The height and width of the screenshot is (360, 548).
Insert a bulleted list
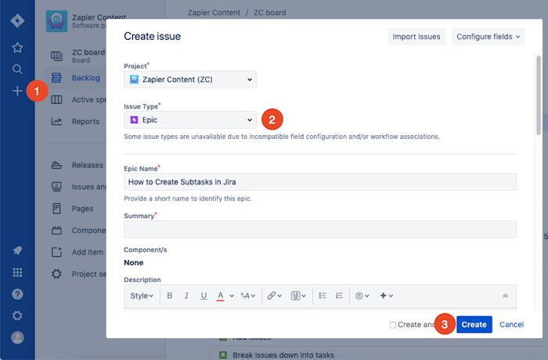coord(323,295)
